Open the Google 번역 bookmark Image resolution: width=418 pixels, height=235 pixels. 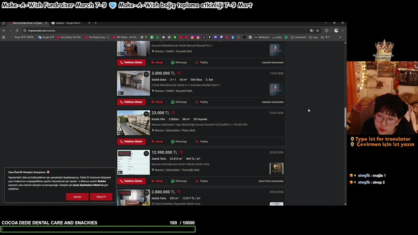(x=46, y=37)
